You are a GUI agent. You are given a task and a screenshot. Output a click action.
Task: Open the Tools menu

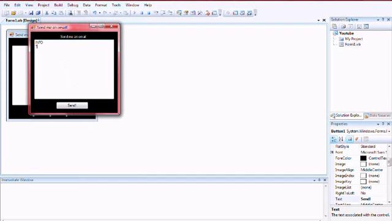click(x=116, y=5)
